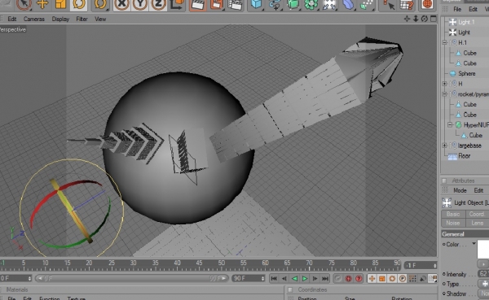Click the viewport move camera icon
Viewport: 489px width, 300px height.
point(407,19)
